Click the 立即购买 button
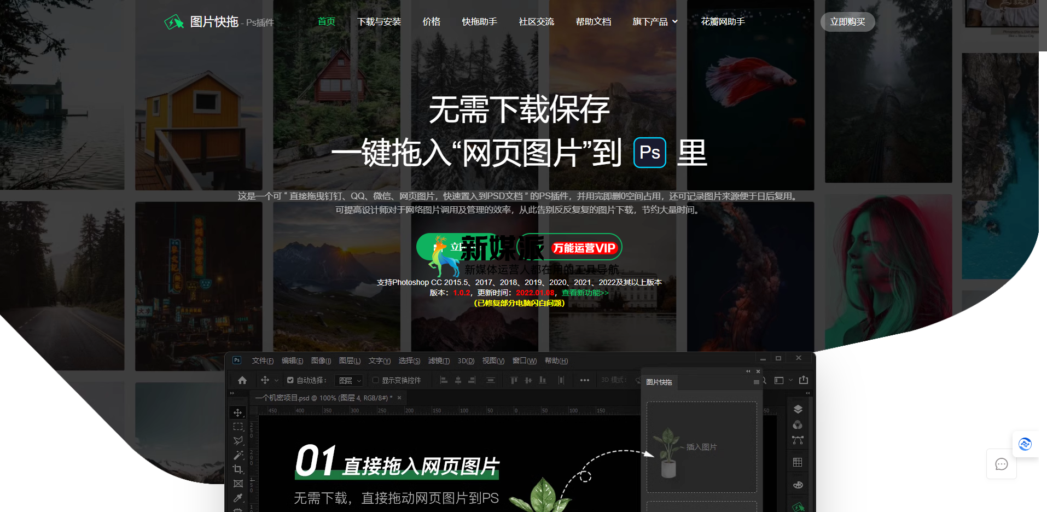The width and height of the screenshot is (1047, 512). pyautogui.click(x=847, y=22)
